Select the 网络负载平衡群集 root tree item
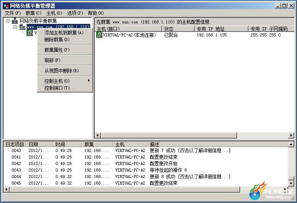The height and width of the screenshot is (203, 297). coord(38,21)
